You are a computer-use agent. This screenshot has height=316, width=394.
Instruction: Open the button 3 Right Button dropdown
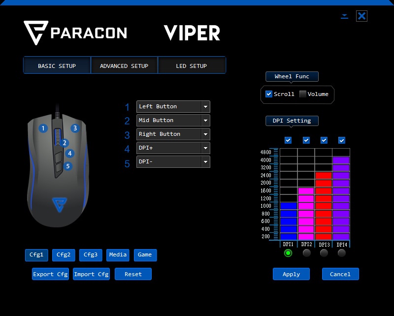pos(173,134)
